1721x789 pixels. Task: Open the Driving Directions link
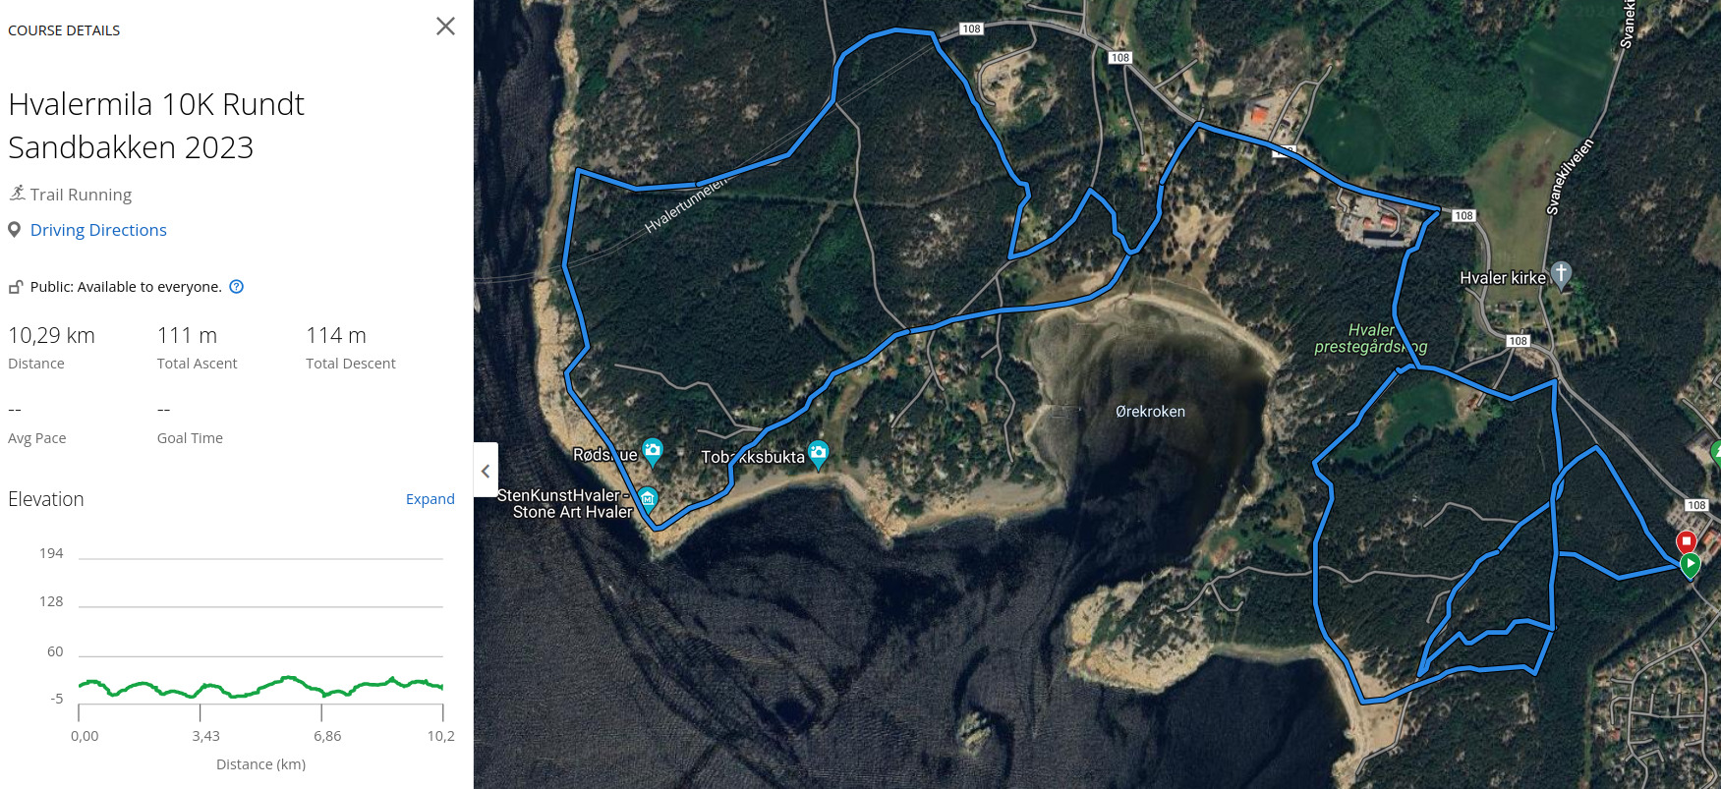coord(98,230)
